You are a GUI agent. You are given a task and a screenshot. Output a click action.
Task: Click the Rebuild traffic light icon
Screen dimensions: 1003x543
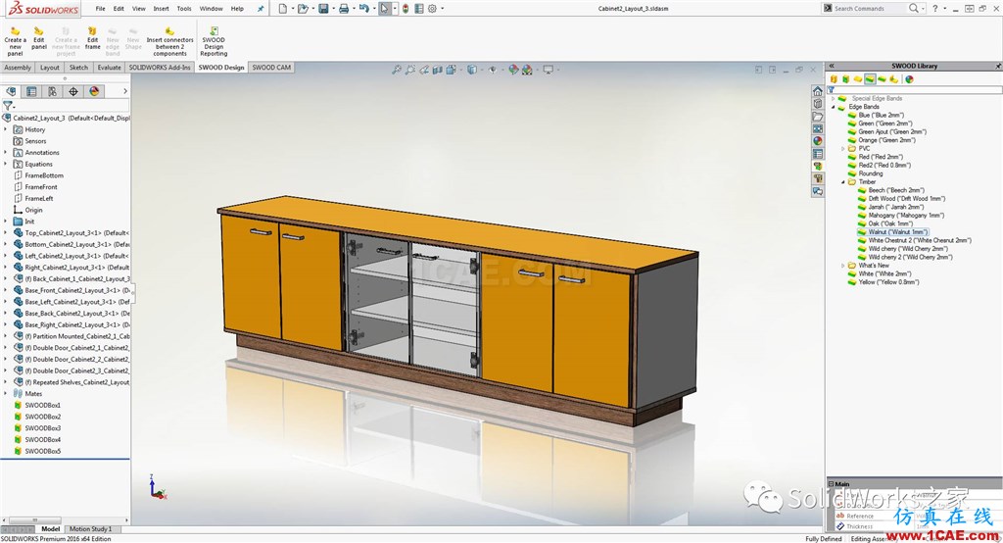coord(406,8)
